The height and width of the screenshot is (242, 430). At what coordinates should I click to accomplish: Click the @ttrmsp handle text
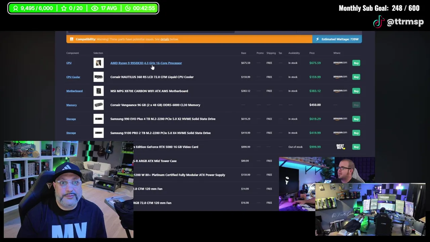[x=405, y=22]
